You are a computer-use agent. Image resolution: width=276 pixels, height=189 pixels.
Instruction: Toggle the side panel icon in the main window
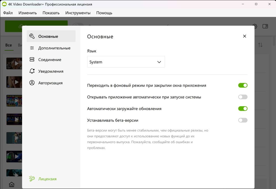coord(265,26)
